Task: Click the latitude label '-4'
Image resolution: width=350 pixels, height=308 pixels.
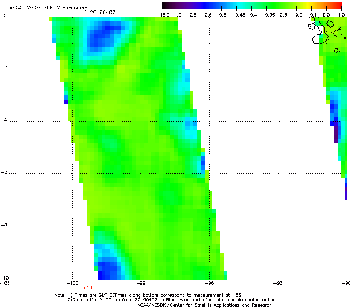Action: (4, 120)
